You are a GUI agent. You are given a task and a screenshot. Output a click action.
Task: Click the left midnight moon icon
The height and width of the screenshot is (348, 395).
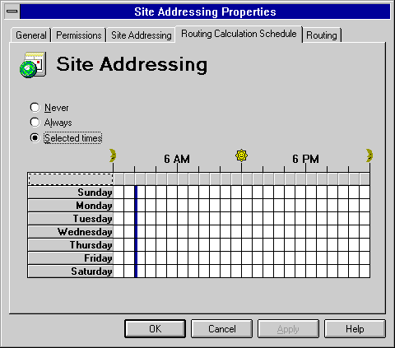click(x=113, y=155)
